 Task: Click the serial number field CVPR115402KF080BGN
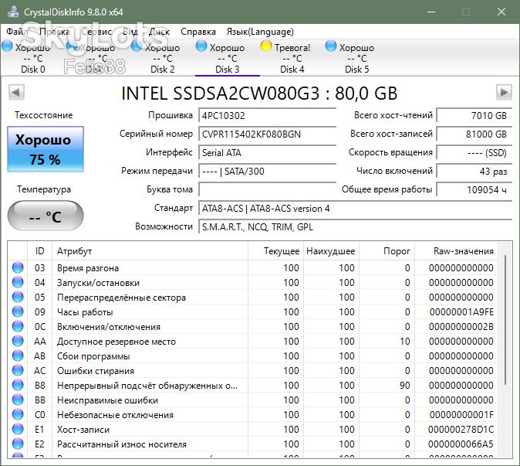pos(267,134)
